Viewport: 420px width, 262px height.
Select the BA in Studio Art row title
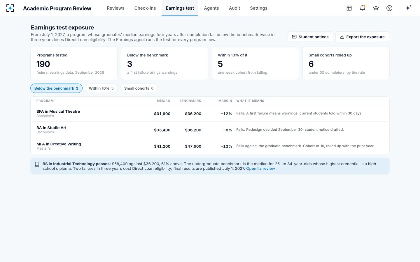point(51,128)
